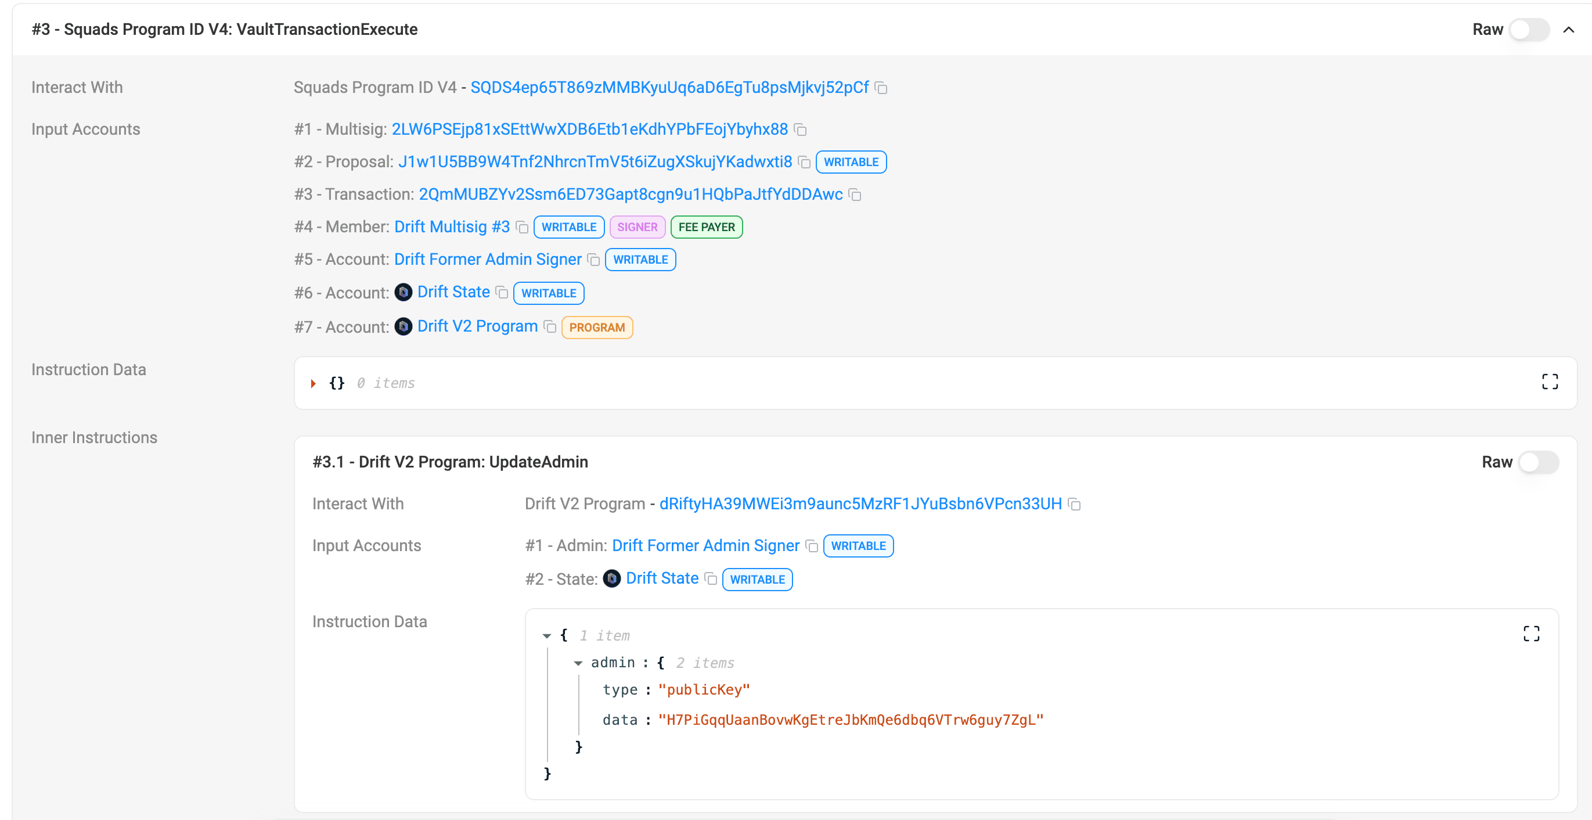Screen dimensions: 1592x820
Task: Open the Drift V2 Program link in #7
Action: [x=477, y=326]
